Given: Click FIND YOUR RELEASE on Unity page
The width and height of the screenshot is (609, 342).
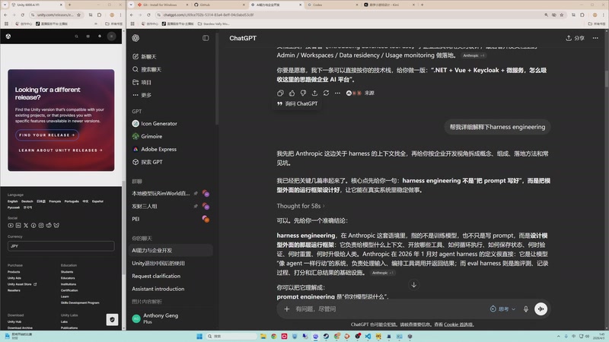Looking at the screenshot, I should [47, 135].
